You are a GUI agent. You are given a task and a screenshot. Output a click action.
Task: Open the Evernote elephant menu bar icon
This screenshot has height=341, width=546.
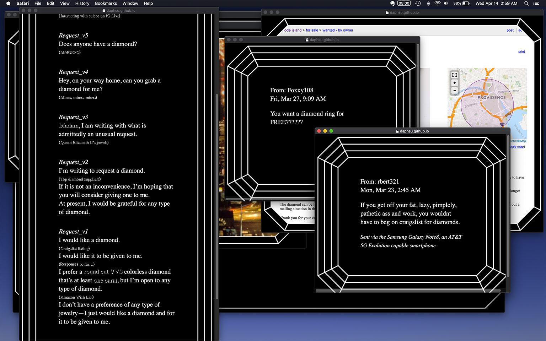click(392, 3)
